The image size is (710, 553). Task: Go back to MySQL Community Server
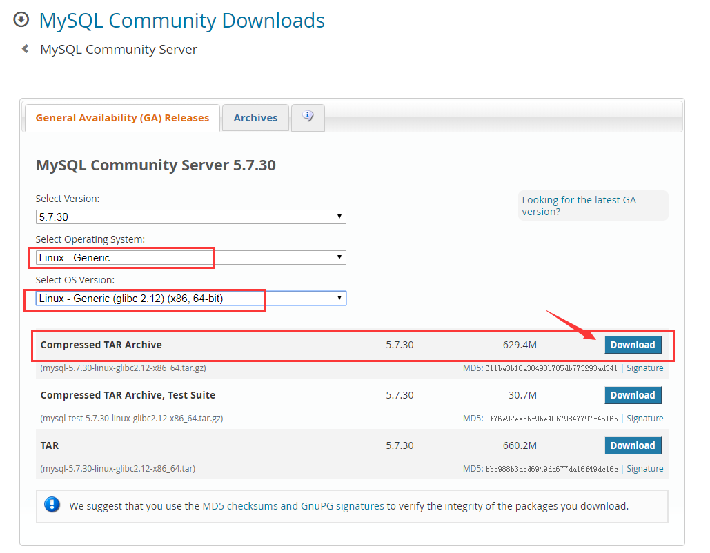[x=119, y=49]
